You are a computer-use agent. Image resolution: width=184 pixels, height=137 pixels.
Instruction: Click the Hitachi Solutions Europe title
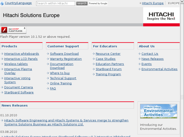pos(31,15)
